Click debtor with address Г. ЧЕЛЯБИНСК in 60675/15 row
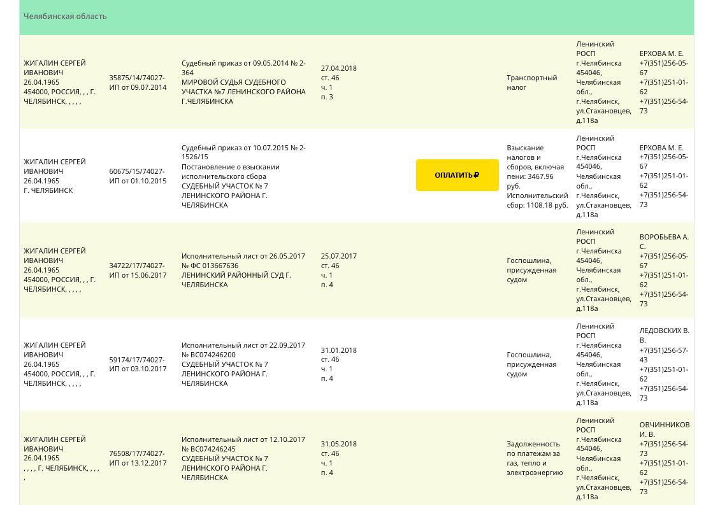 tap(55, 176)
